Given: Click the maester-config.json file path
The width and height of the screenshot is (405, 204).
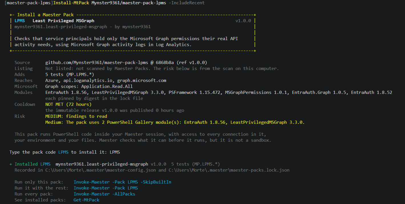Looking at the screenshot, I should coord(101,170).
